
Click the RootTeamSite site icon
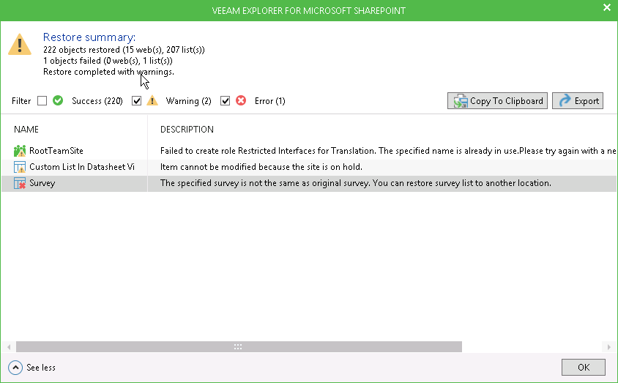(x=19, y=151)
